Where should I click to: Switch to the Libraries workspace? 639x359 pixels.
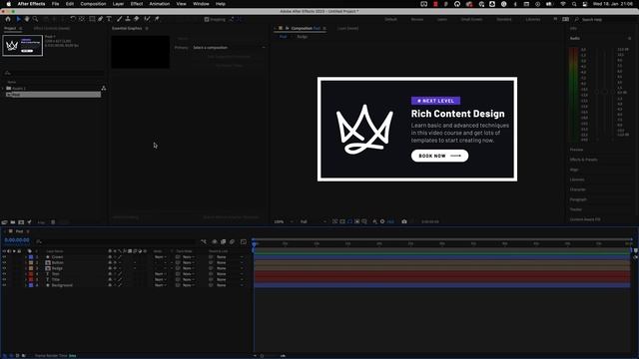[x=532, y=20]
